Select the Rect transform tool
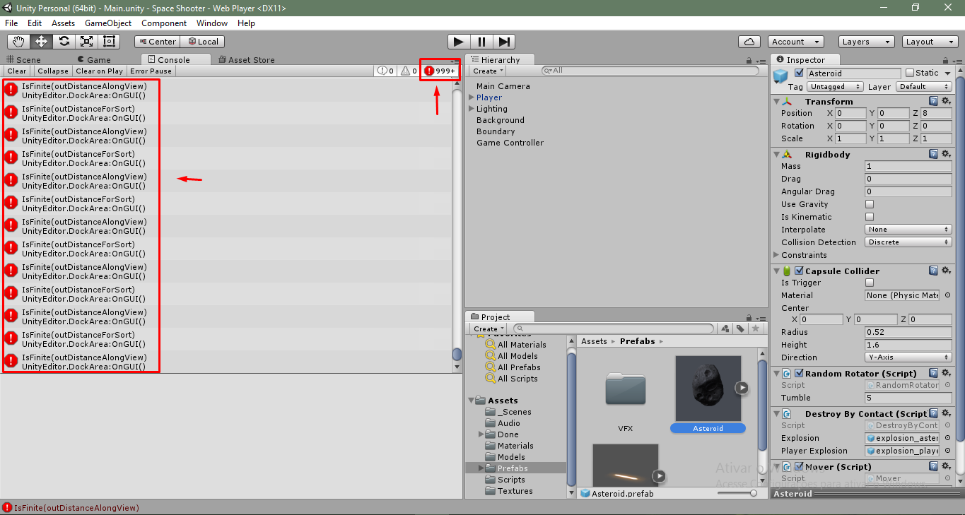965x515 pixels. pyautogui.click(x=109, y=42)
